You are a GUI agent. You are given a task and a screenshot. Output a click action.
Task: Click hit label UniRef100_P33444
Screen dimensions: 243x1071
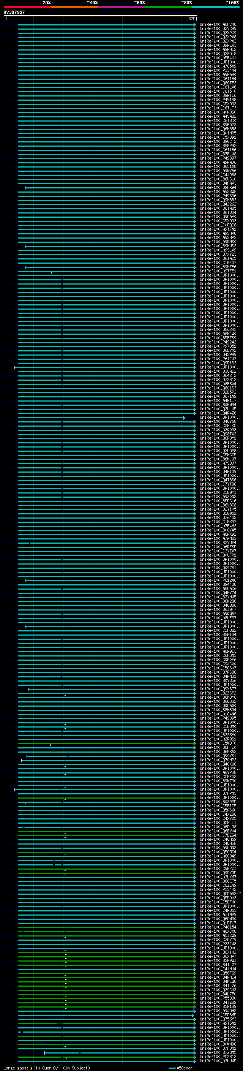(x=218, y=70)
